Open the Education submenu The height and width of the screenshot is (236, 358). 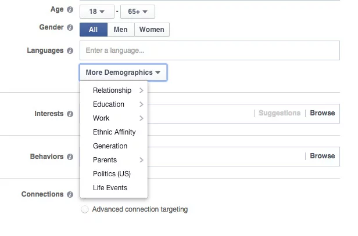pyautogui.click(x=114, y=104)
